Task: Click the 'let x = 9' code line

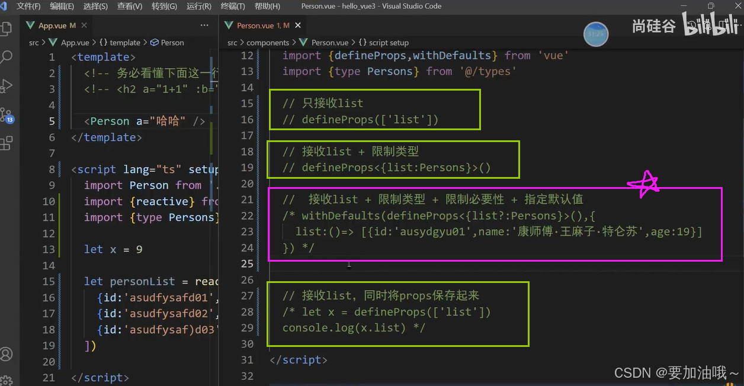Action: pos(113,249)
